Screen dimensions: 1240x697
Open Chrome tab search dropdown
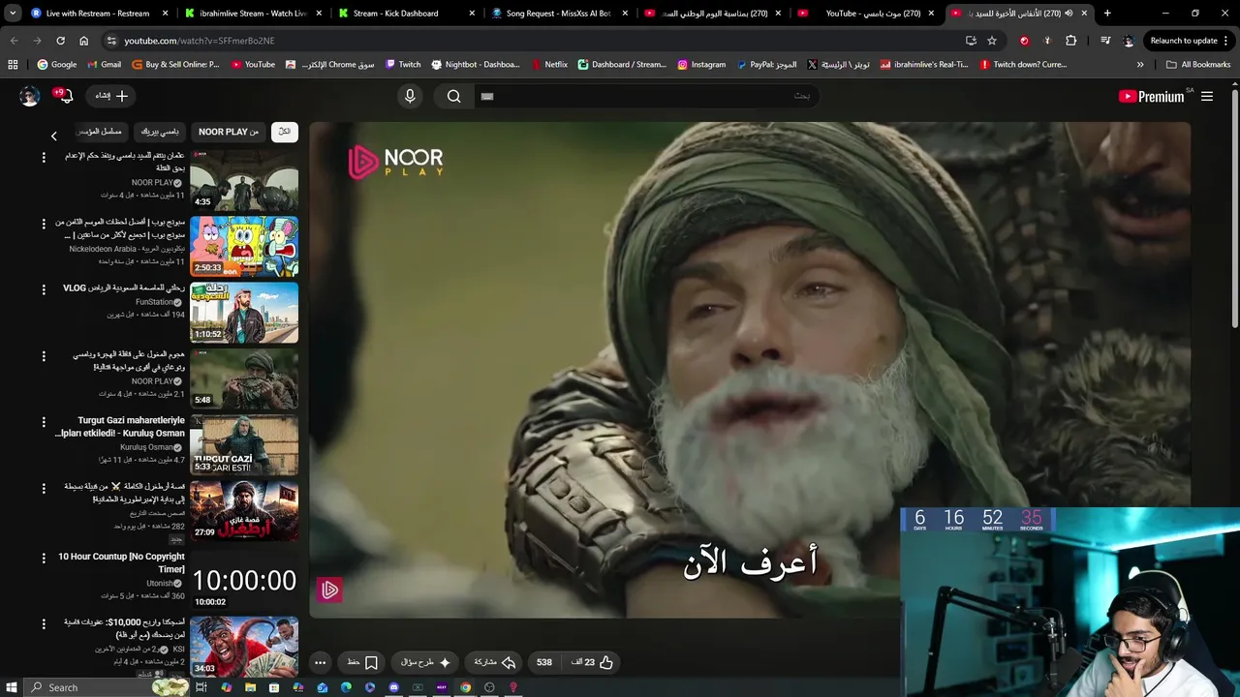tap(12, 14)
